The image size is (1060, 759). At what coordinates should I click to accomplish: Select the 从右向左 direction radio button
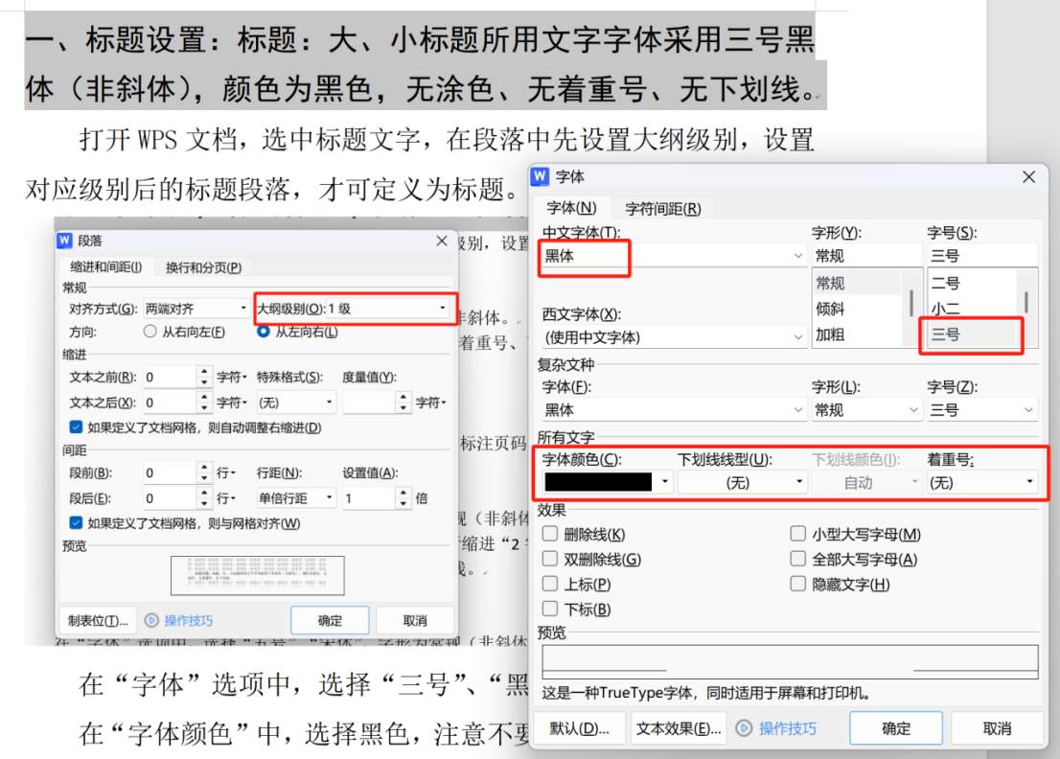150,332
